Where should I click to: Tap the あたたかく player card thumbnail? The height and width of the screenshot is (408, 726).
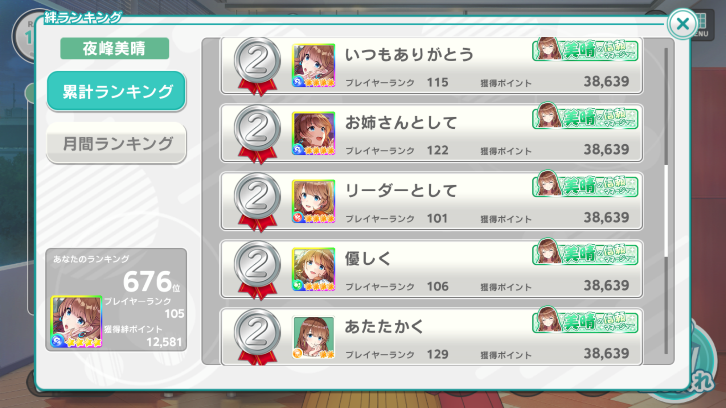[314, 337]
